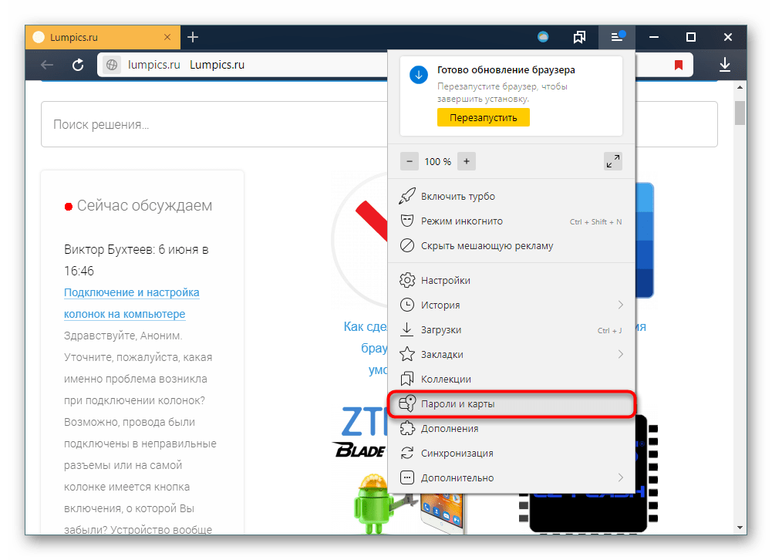Click the red bookmark icon in address bar
The image size is (772, 560).
click(x=679, y=66)
